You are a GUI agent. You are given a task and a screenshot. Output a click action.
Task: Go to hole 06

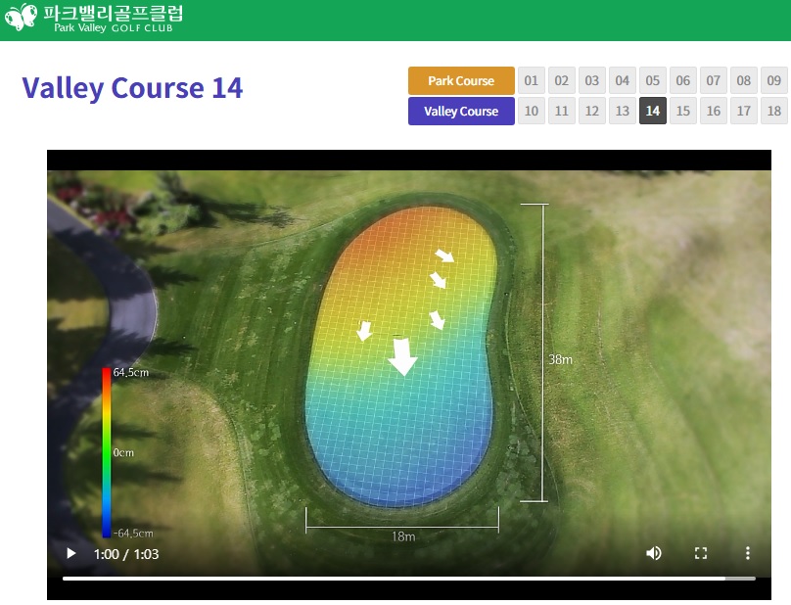[x=683, y=80]
